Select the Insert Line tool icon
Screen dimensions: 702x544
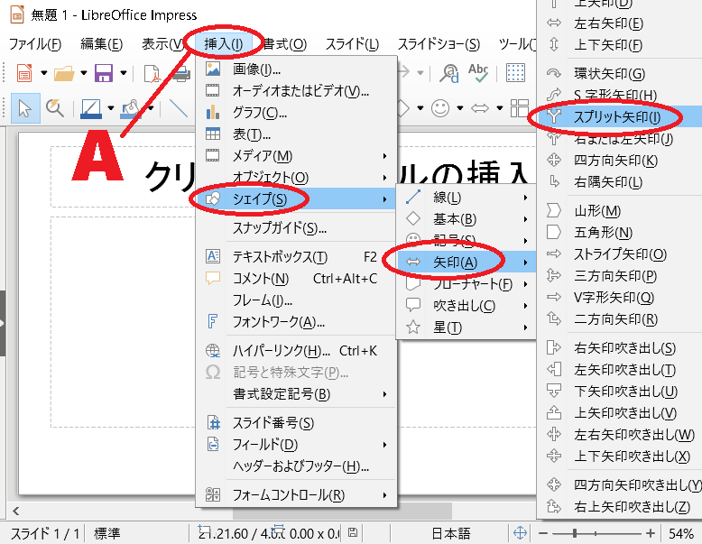[x=179, y=108]
